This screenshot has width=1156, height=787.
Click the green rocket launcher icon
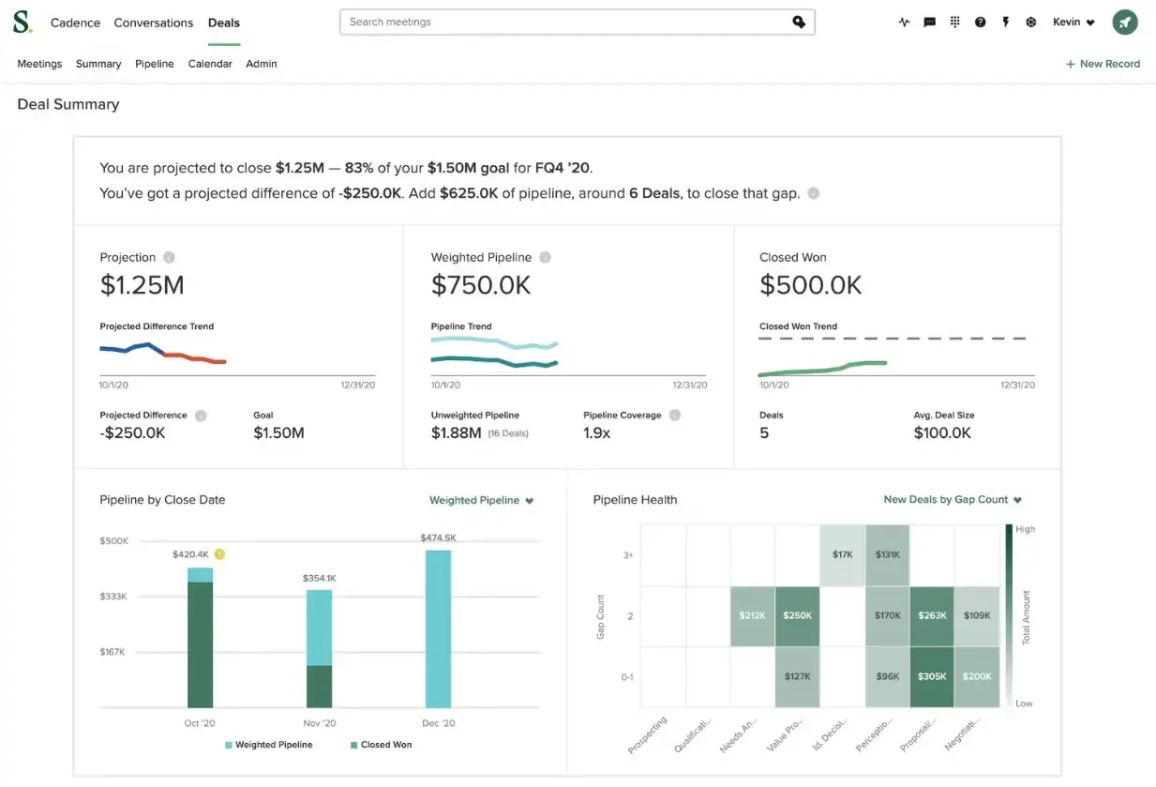tap(1124, 22)
